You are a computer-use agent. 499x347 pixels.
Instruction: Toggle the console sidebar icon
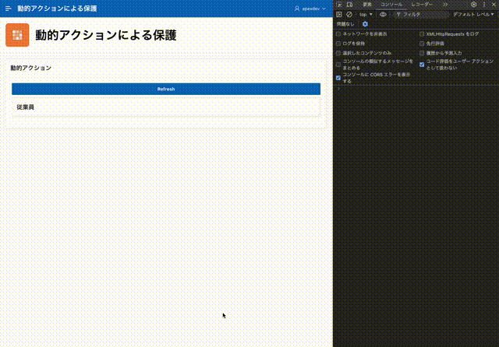tap(339, 14)
